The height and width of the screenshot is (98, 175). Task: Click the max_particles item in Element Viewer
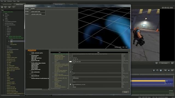pos(10,51)
